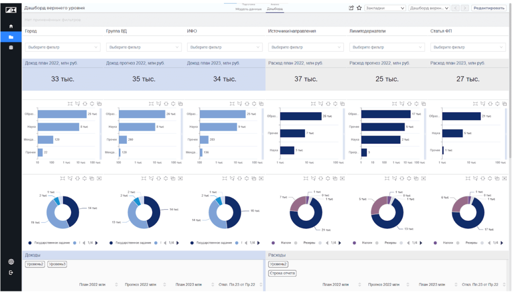This screenshot has width=513, height=292.
Task: Click the 'Уровень3' button under Доходы
Action: click(57, 264)
